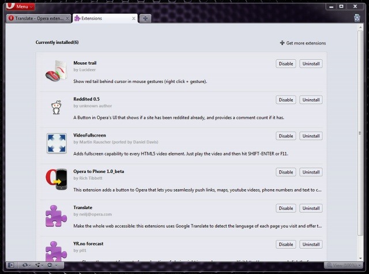Click author text by neilj@opera.com
The height and width of the screenshot is (274, 369).
click(x=92, y=214)
